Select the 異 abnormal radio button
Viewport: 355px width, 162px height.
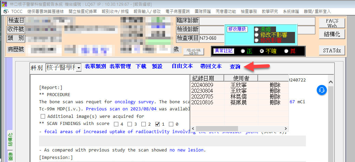(x=286, y=51)
